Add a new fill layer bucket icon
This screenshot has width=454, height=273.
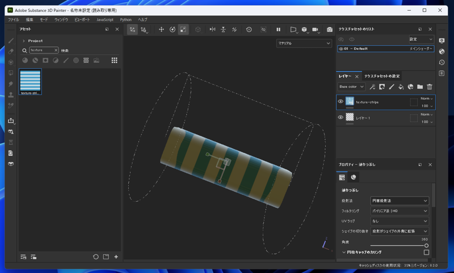(x=401, y=87)
